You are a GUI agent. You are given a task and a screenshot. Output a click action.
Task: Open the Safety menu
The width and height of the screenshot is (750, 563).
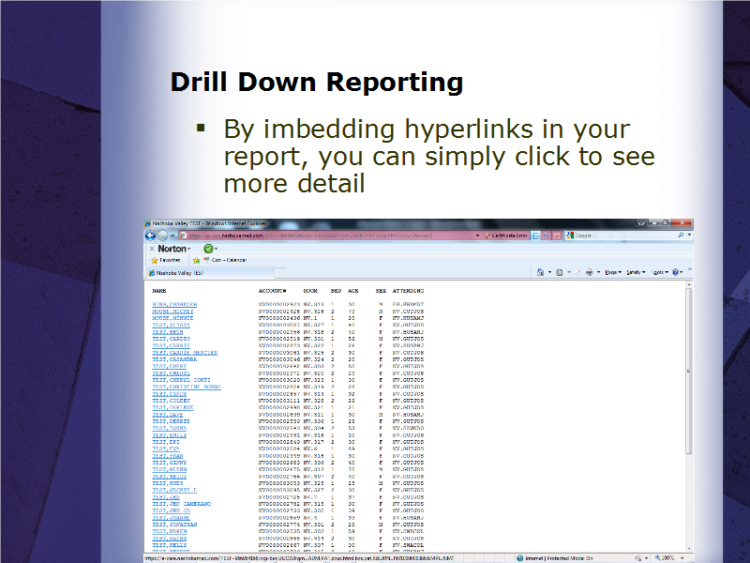coord(636,272)
